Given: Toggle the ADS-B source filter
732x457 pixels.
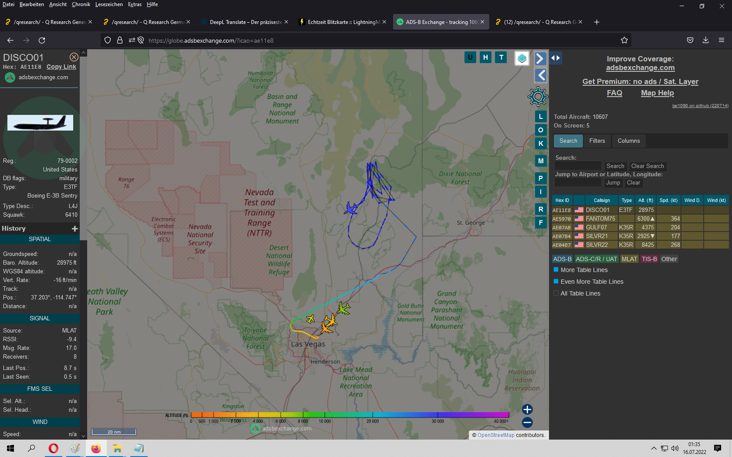Looking at the screenshot, I should pos(562,259).
